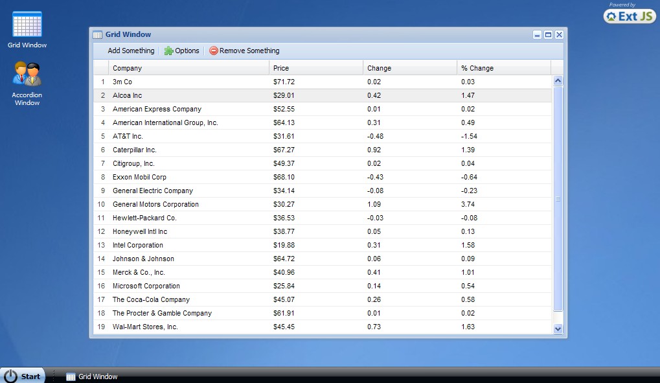The image size is (660, 383).
Task: Sort by Price column header
Action: click(x=316, y=68)
